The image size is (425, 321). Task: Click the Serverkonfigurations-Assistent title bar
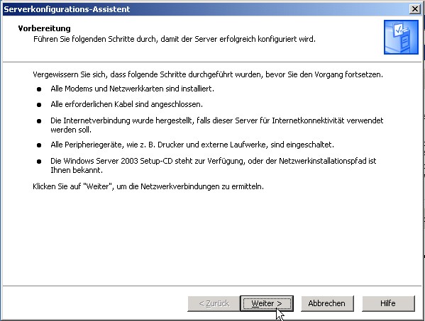(206, 9)
